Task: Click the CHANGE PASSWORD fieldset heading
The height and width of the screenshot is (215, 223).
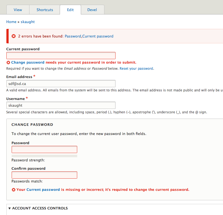Action: point(32,125)
